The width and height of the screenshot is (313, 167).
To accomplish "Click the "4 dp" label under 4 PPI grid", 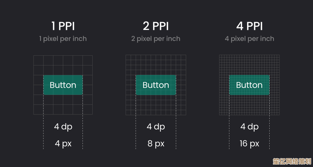I will [249, 126].
